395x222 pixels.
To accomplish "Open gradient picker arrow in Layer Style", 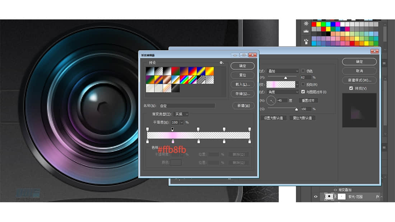I will click(297, 84).
